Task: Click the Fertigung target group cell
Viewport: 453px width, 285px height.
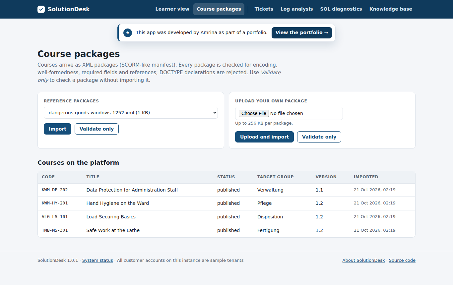Action: [x=268, y=230]
